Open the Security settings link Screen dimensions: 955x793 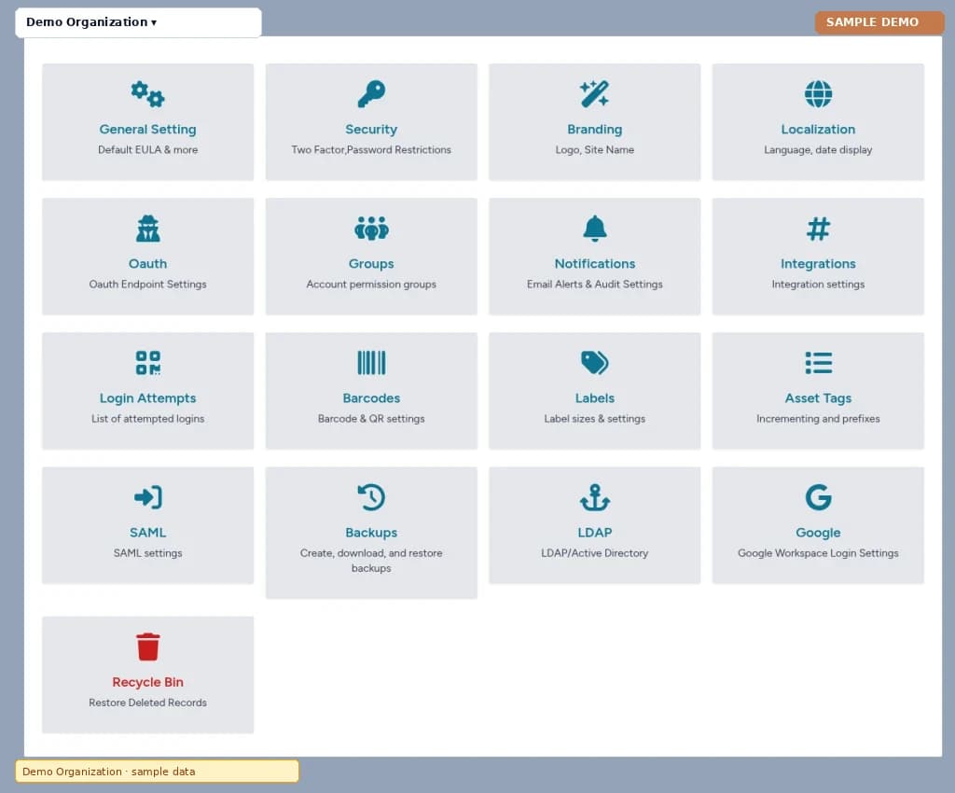click(371, 129)
